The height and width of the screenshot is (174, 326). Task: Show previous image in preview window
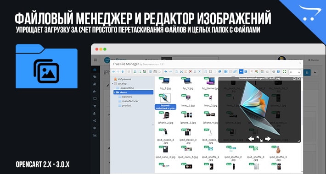[x=251, y=139]
